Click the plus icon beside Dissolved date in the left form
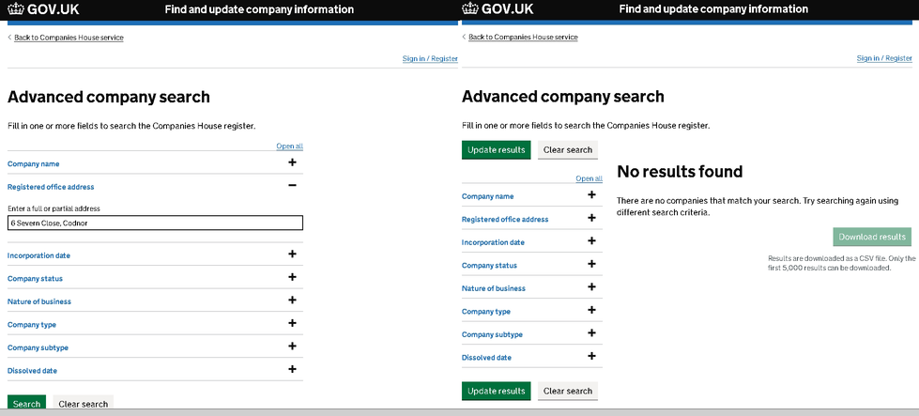 pos(292,370)
